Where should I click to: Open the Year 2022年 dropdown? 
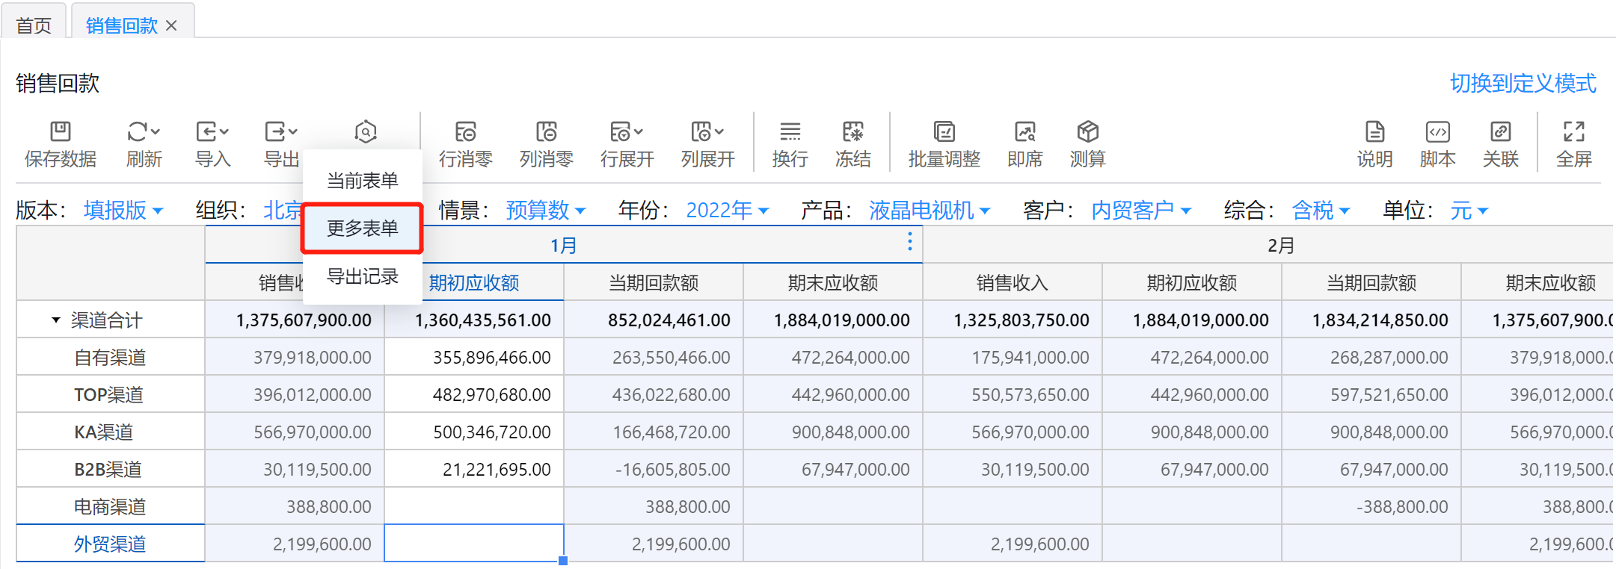pyautogui.click(x=727, y=211)
